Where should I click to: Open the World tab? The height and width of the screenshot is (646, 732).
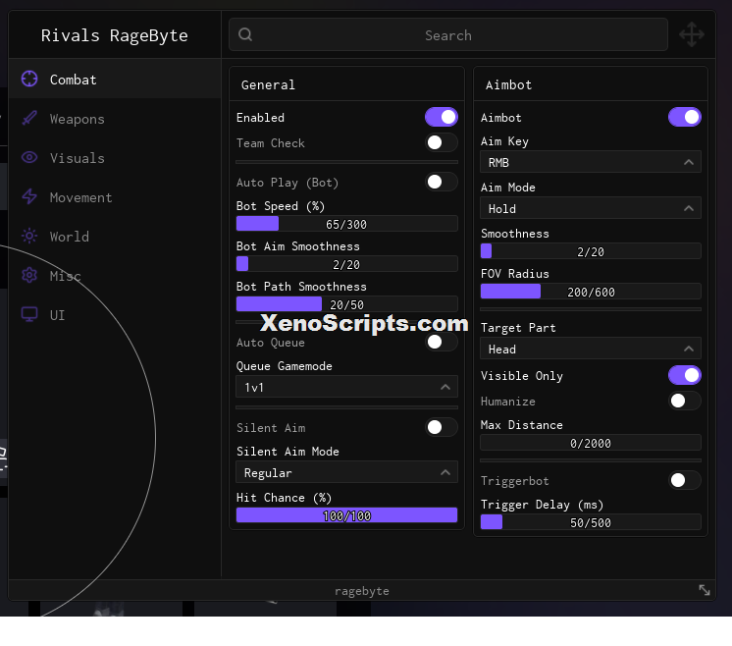tap(115, 236)
